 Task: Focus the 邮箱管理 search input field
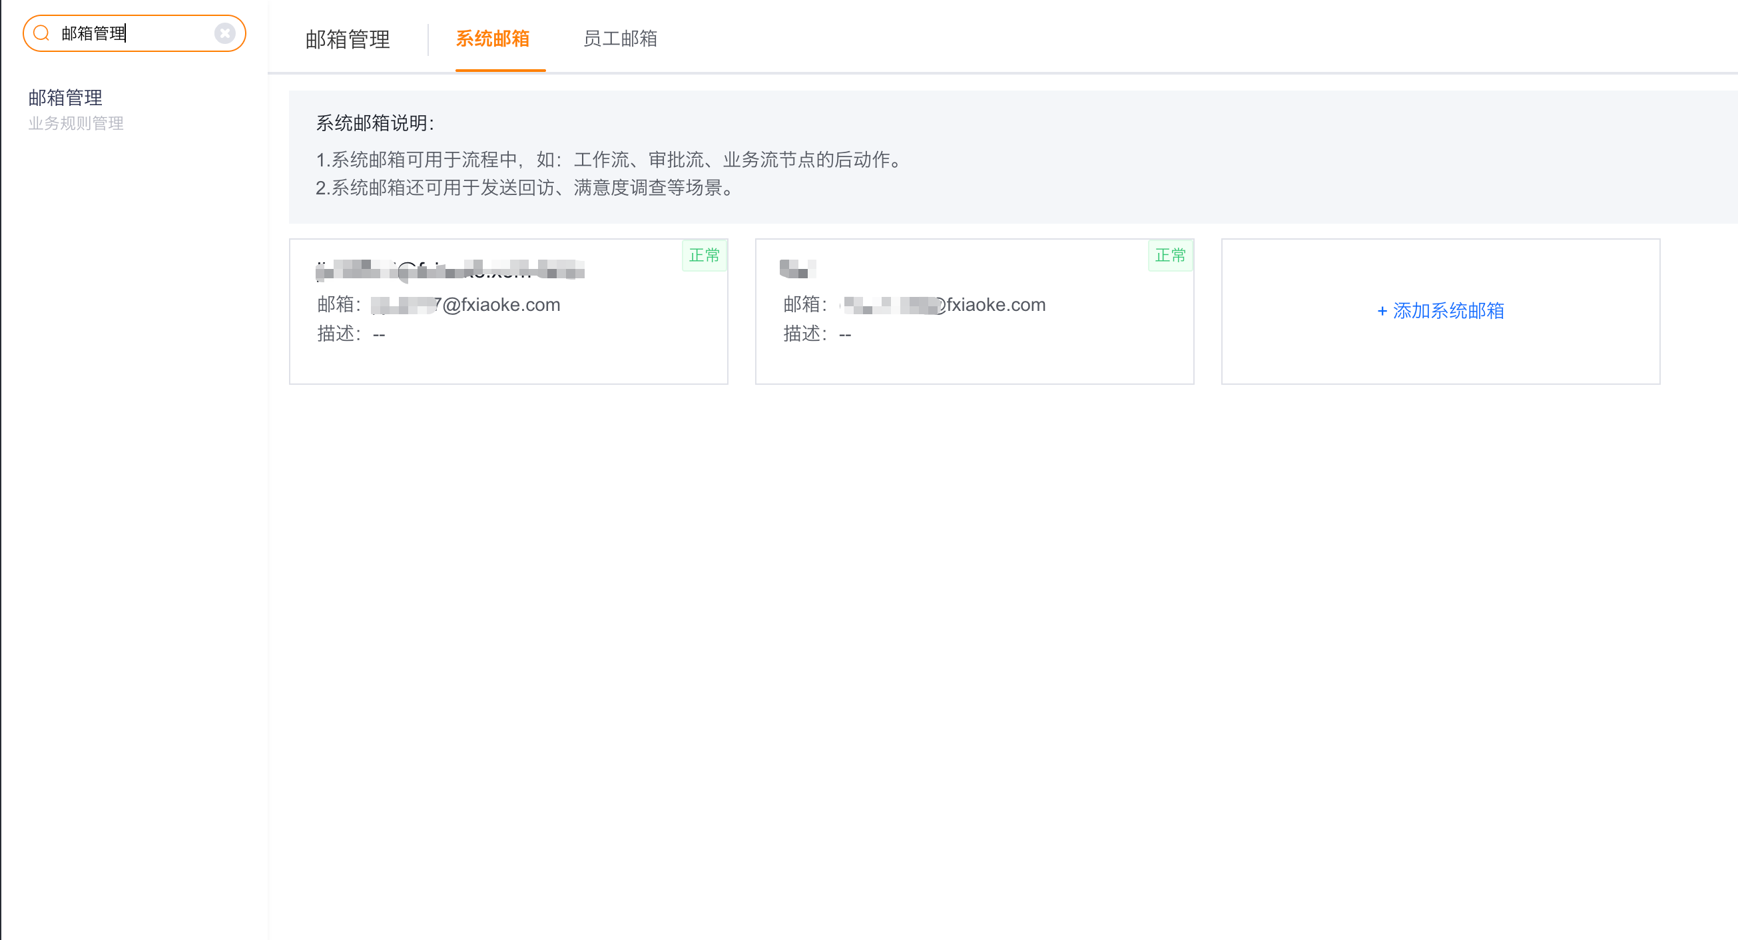(135, 33)
